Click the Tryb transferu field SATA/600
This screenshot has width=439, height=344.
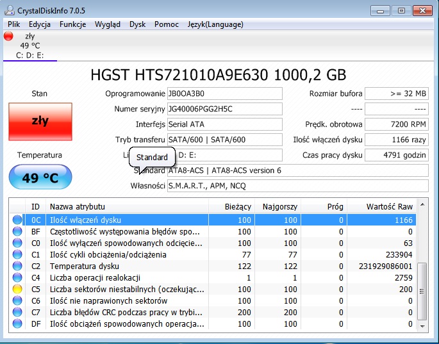click(x=224, y=140)
